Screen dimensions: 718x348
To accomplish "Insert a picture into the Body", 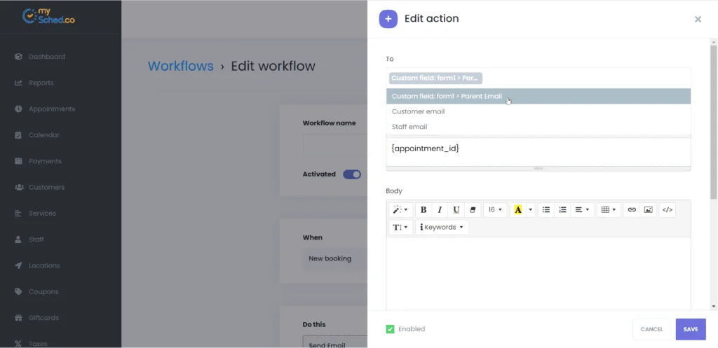I will pos(648,210).
